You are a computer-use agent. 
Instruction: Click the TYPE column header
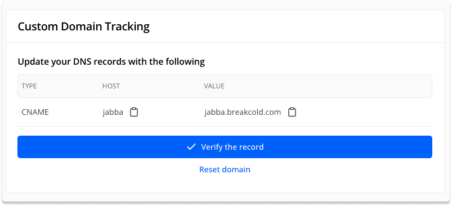[29, 86]
